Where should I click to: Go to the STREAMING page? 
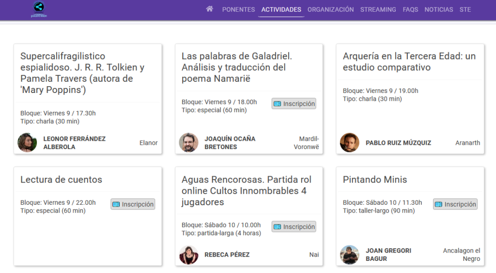click(x=378, y=10)
